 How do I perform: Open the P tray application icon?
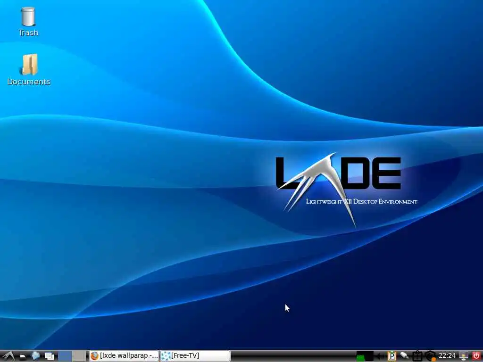tap(391, 356)
